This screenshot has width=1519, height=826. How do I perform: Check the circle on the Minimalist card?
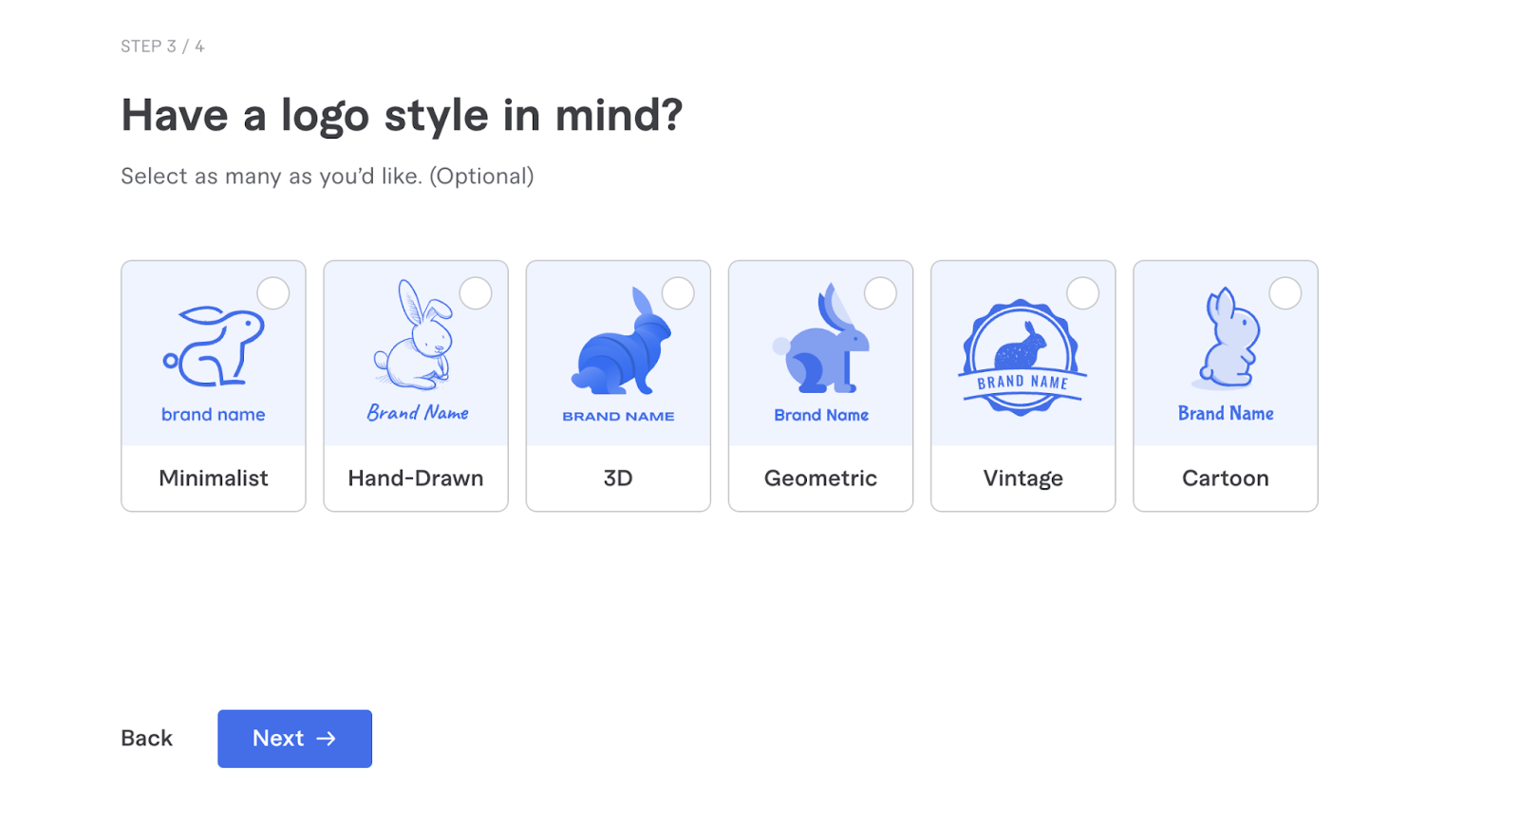click(x=272, y=293)
